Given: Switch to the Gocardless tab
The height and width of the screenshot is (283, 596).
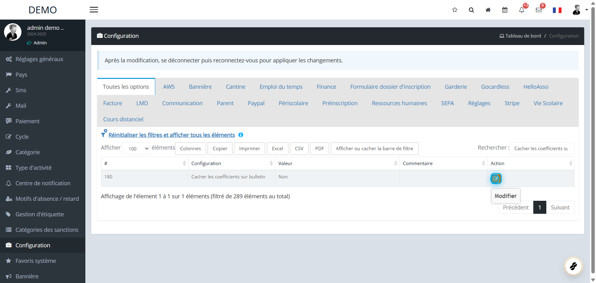Looking at the screenshot, I should (495, 87).
